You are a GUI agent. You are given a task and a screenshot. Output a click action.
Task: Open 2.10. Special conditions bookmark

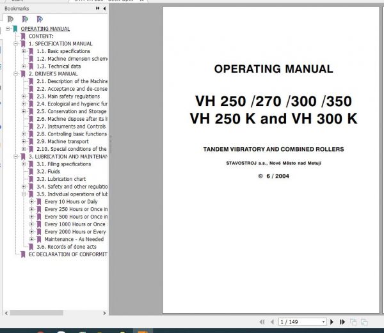click(72, 149)
